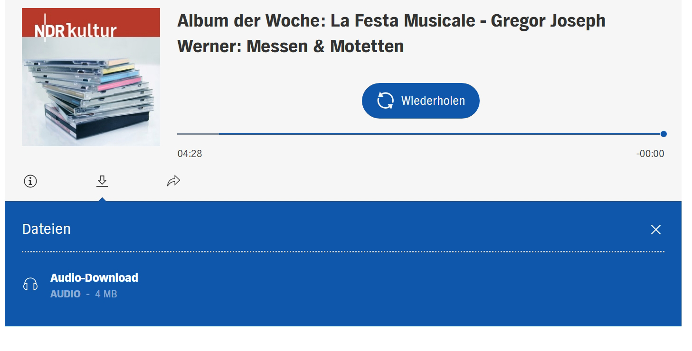The image size is (692, 351).
Task: Click the progress slider end handle
Action: [664, 134]
